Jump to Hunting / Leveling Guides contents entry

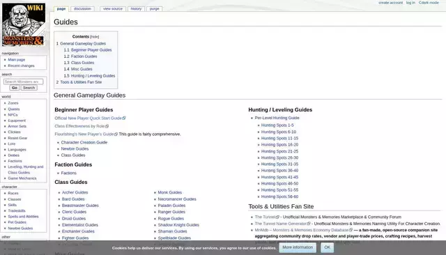point(93,76)
